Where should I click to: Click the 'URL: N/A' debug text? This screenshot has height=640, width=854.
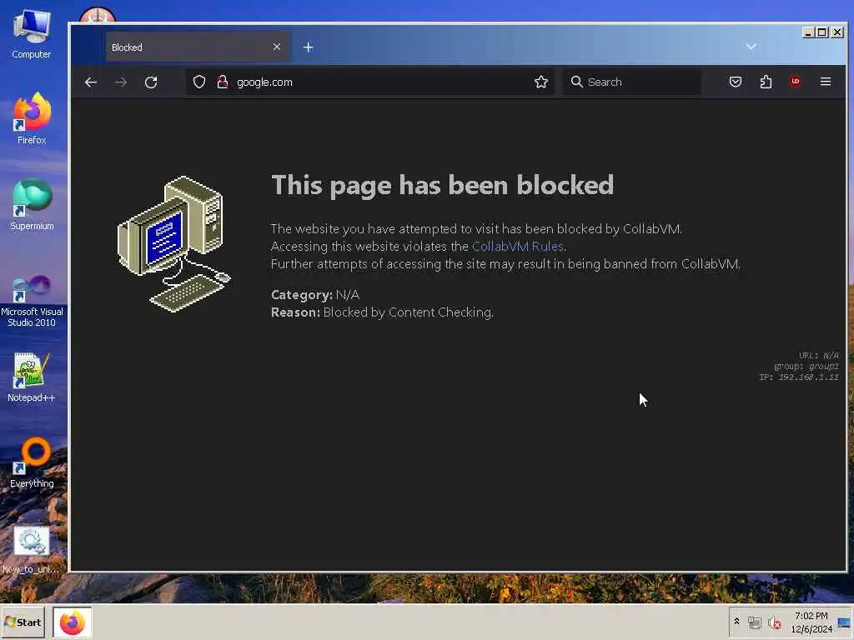pos(819,355)
